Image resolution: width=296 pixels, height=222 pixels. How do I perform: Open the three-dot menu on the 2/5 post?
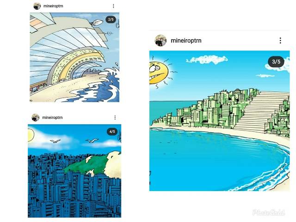click(x=113, y=6)
